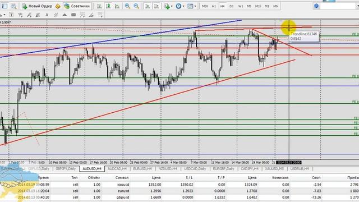The height and width of the screenshot is (202, 359).
Task: Open the gold MetaEditor icon next to Новый Ордер
Action: pos(58,6)
